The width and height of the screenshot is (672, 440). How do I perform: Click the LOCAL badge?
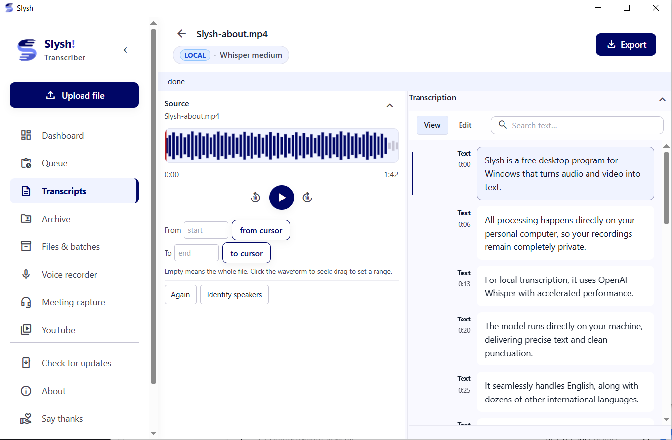coord(195,55)
